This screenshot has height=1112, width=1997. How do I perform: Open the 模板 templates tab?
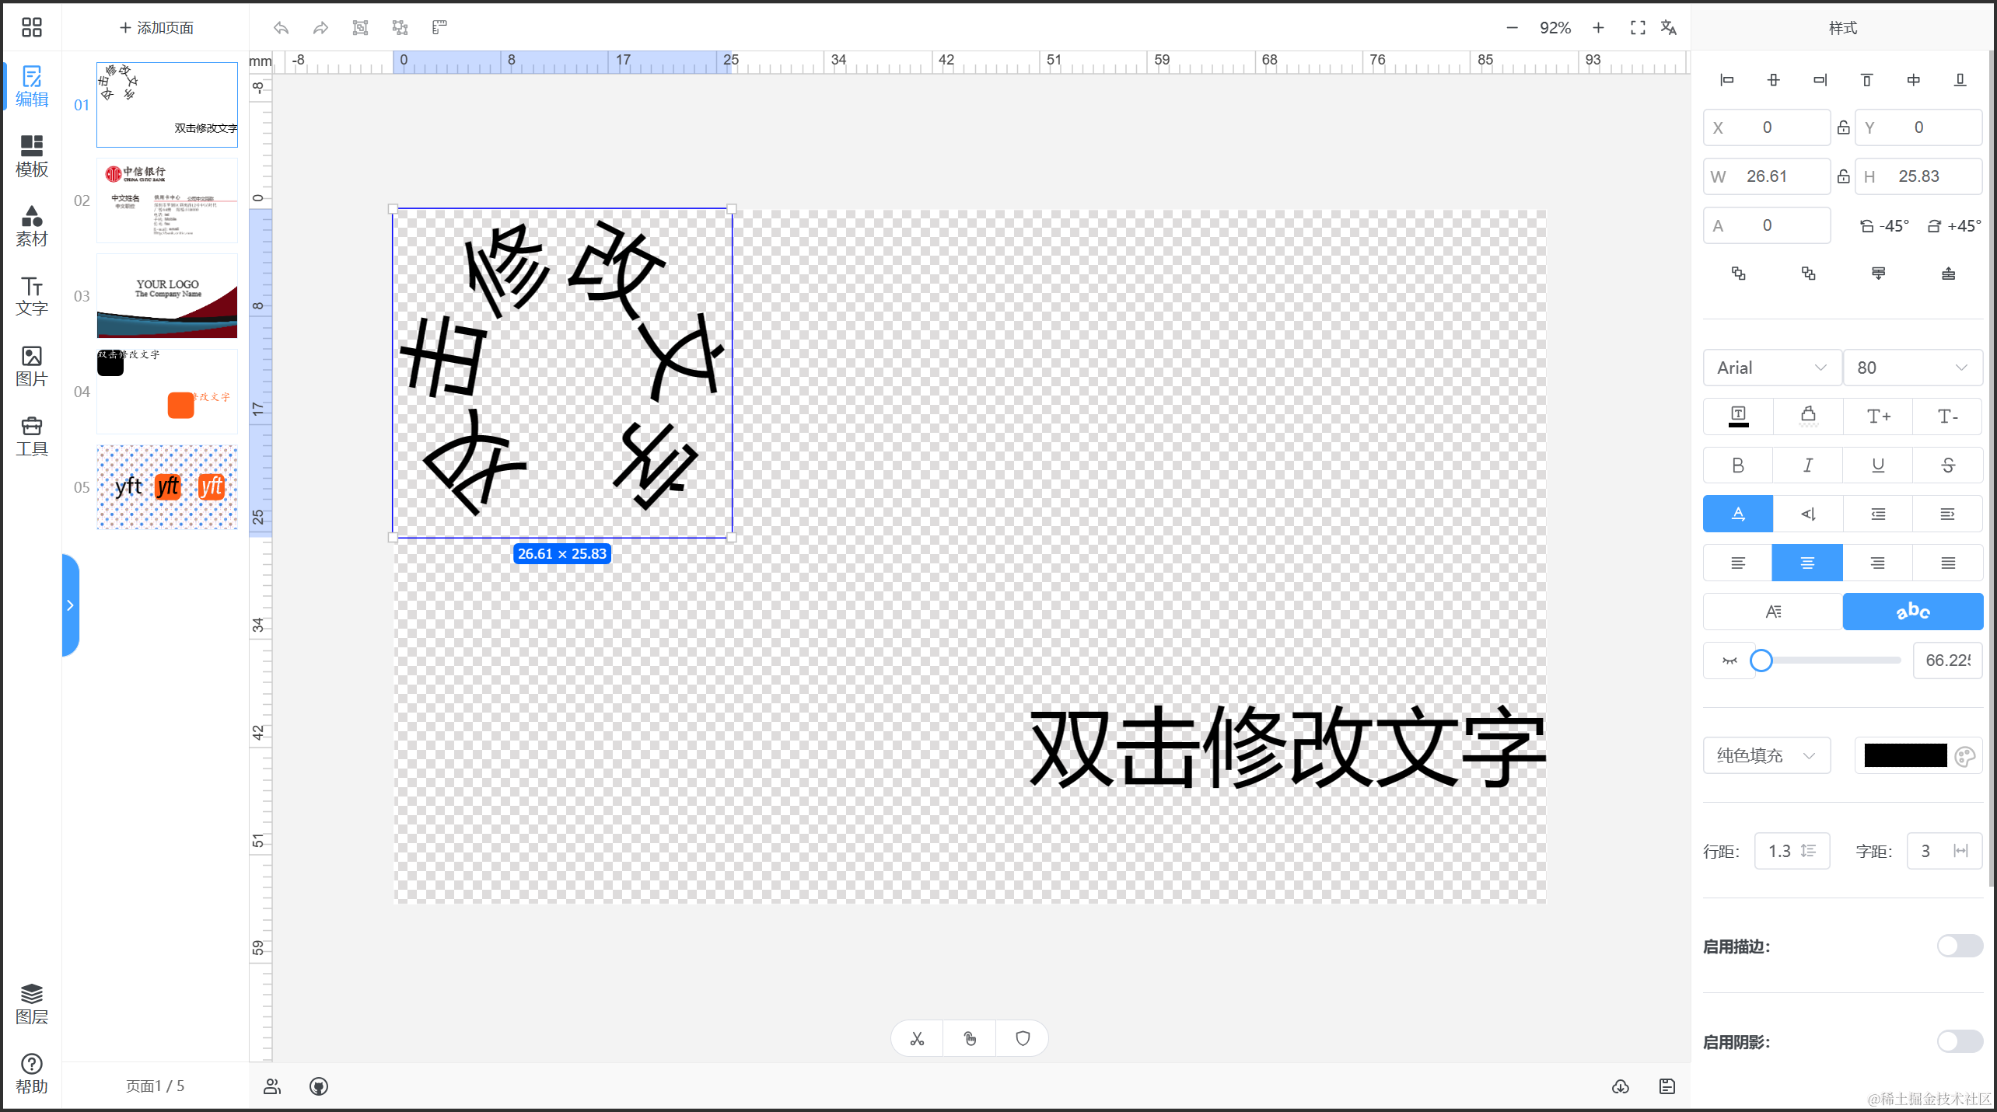(32, 155)
